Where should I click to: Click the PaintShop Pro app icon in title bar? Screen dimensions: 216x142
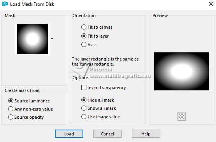click(x=5, y=4)
